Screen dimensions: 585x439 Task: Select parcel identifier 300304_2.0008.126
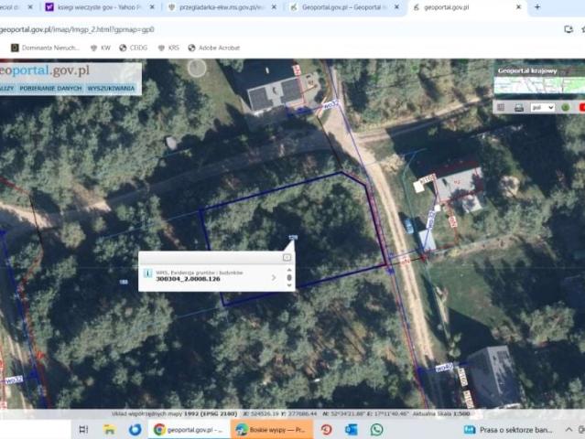click(188, 279)
